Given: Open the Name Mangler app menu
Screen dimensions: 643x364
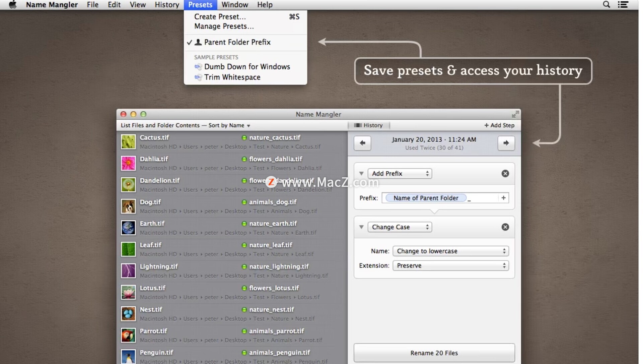Looking at the screenshot, I should pos(52,5).
